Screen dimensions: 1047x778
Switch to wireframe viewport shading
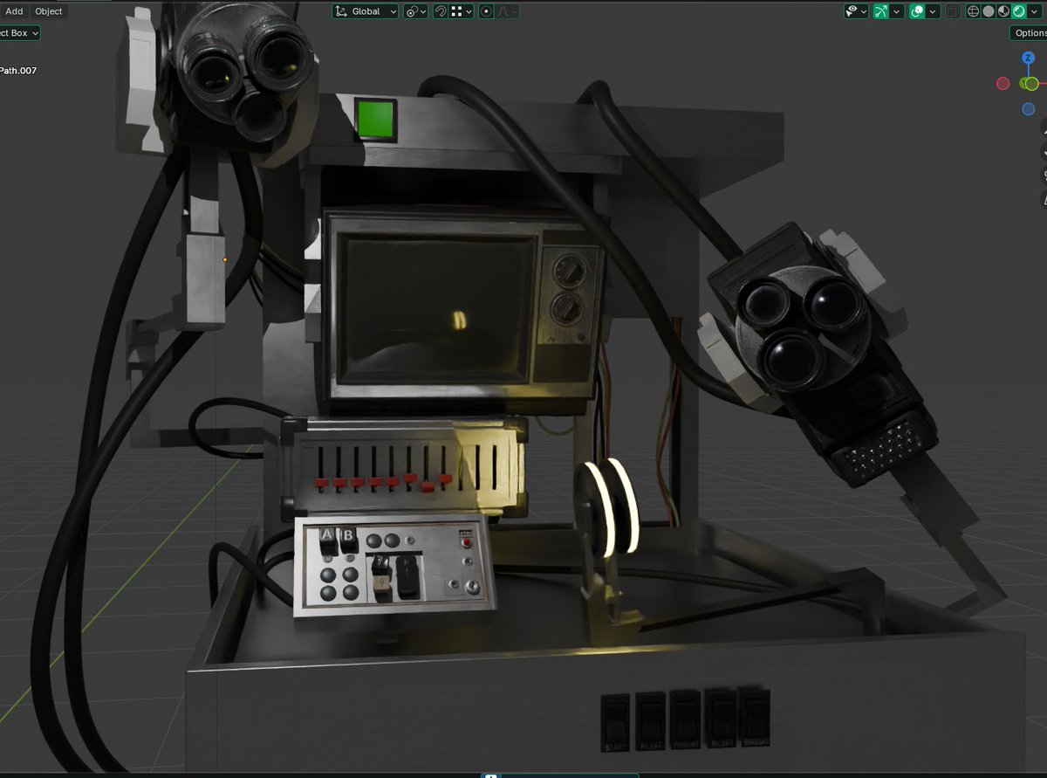point(973,11)
